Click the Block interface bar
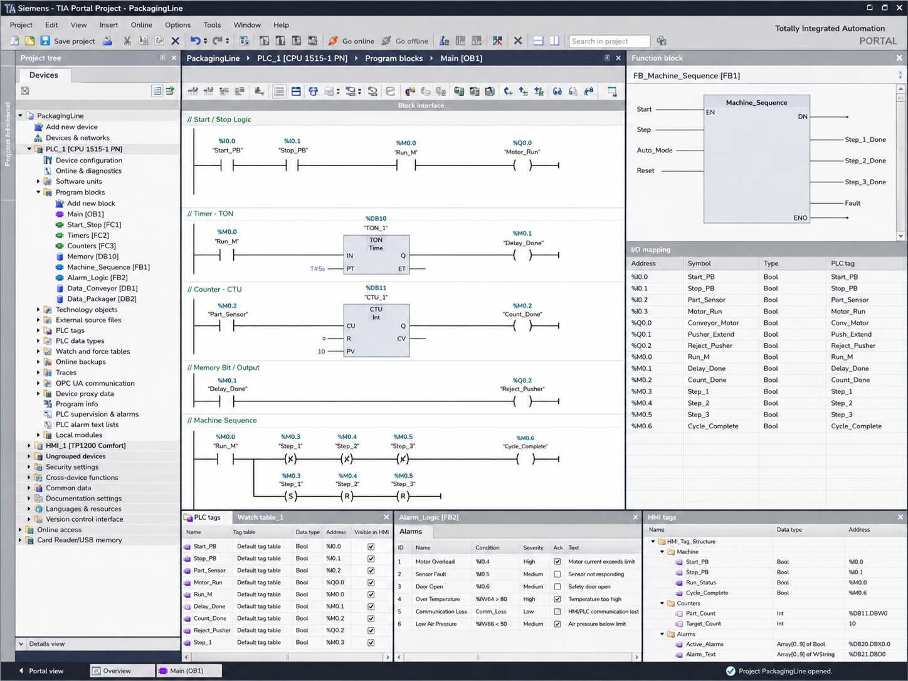This screenshot has width=908, height=681. coord(403,105)
